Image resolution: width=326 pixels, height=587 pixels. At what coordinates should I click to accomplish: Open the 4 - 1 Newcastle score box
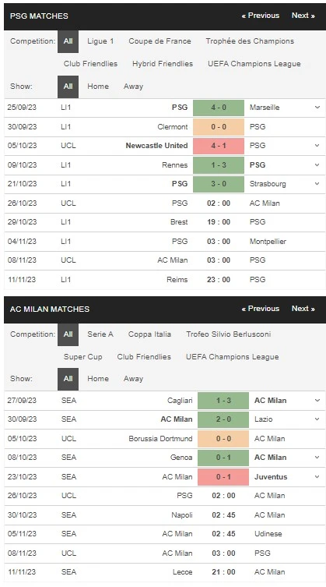pyautogui.click(x=219, y=146)
